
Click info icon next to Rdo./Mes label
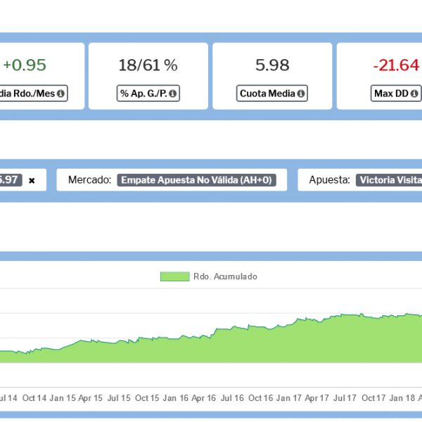tap(60, 94)
